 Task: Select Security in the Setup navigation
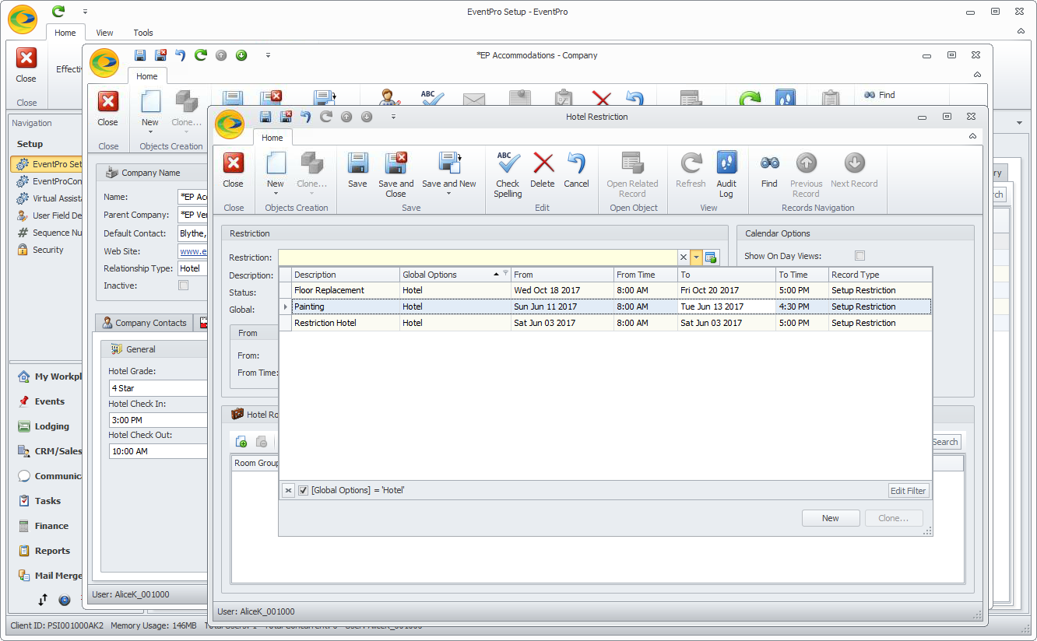pos(48,250)
